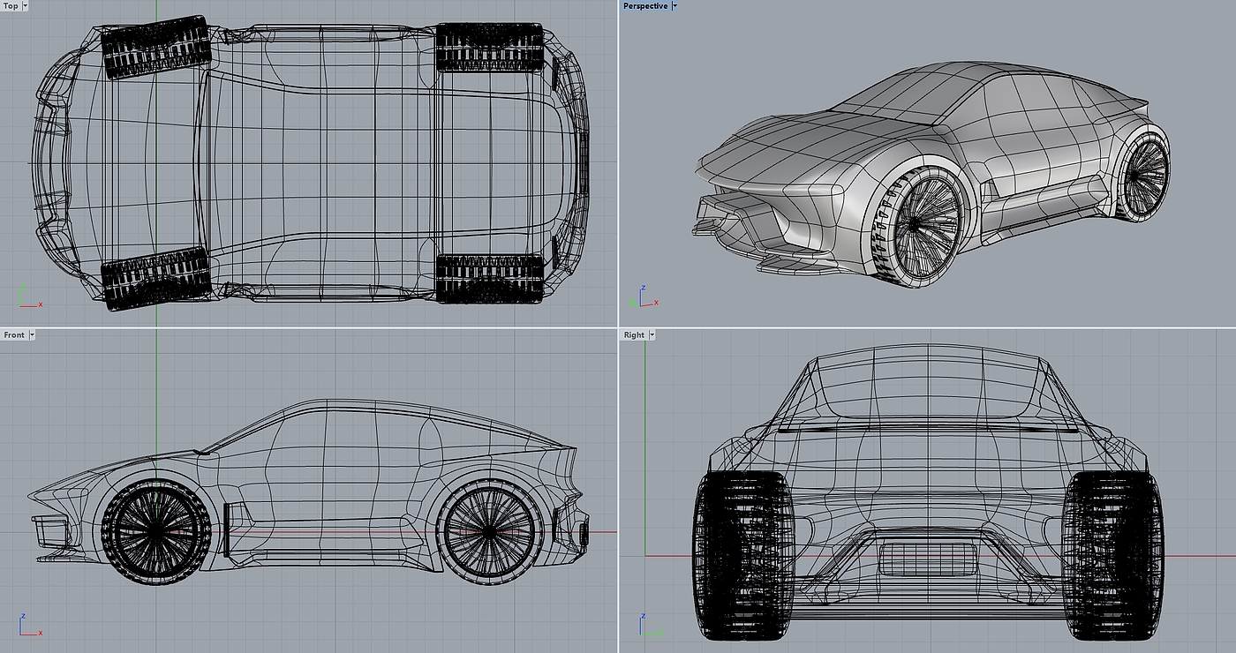The width and height of the screenshot is (1236, 653).
Task: Click the Front viewport title label
Action: (x=14, y=335)
